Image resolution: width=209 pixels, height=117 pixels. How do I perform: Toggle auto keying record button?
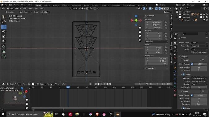point(90,84)
